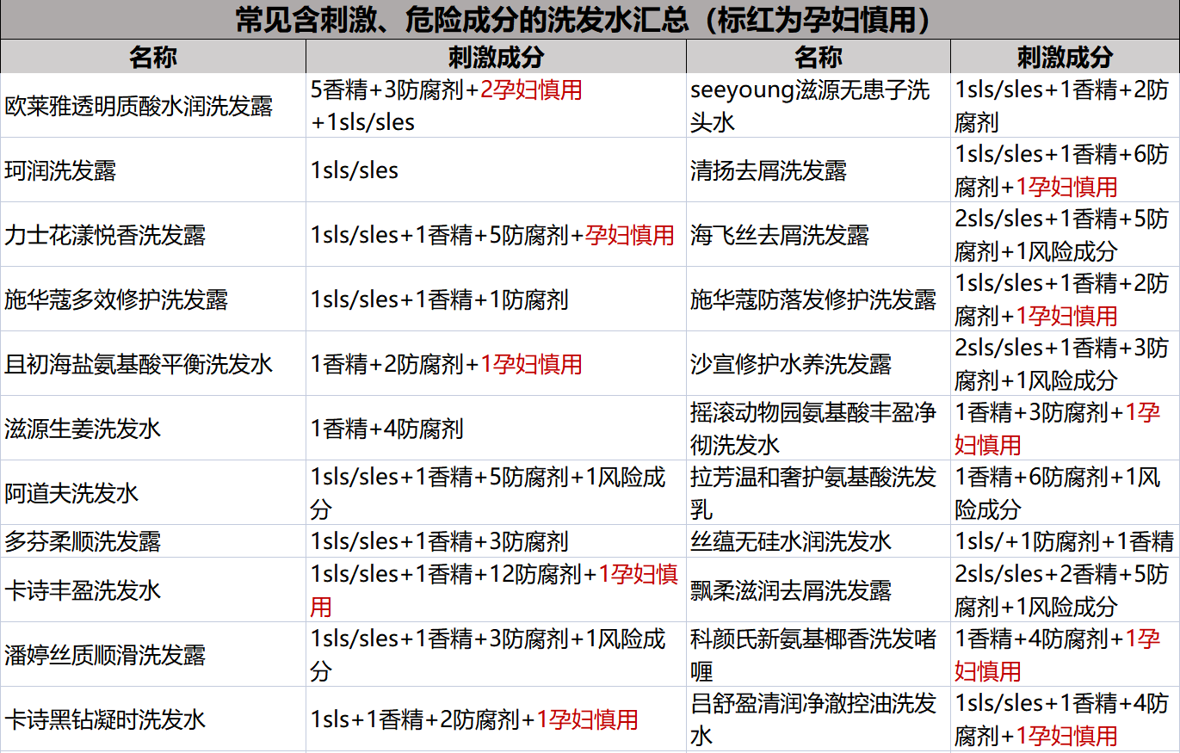This screenshot has height=753, width=1180.
Task: Click the ingredients cell for 滋源生姜洗发水
Action: point(497,428)
